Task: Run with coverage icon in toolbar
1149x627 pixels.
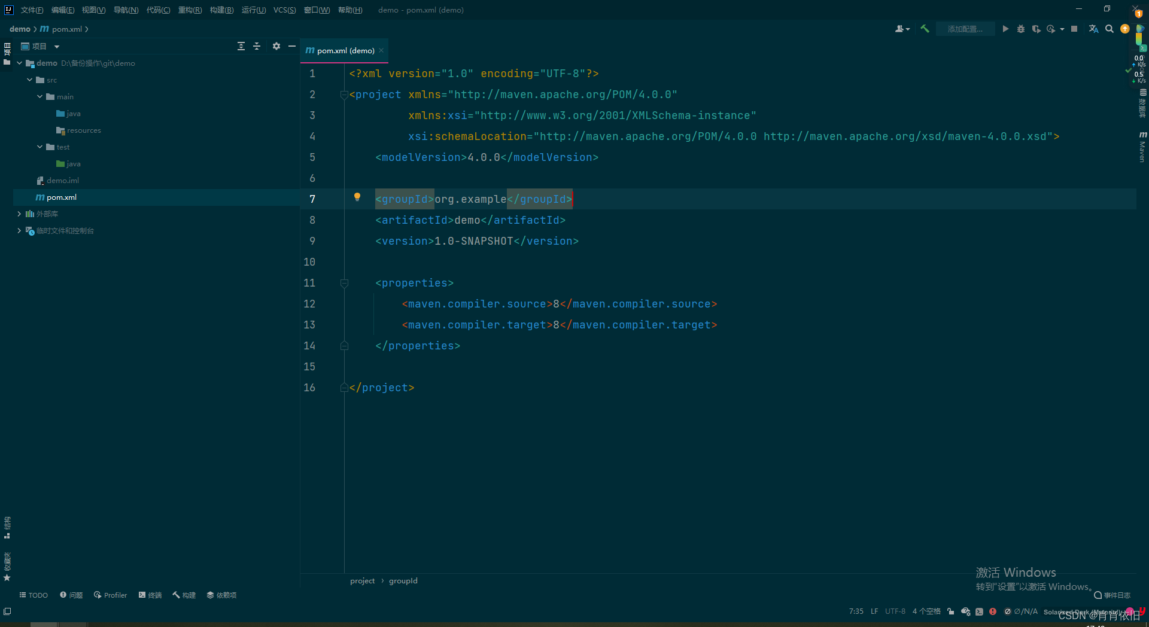Action: (1036, 29)
